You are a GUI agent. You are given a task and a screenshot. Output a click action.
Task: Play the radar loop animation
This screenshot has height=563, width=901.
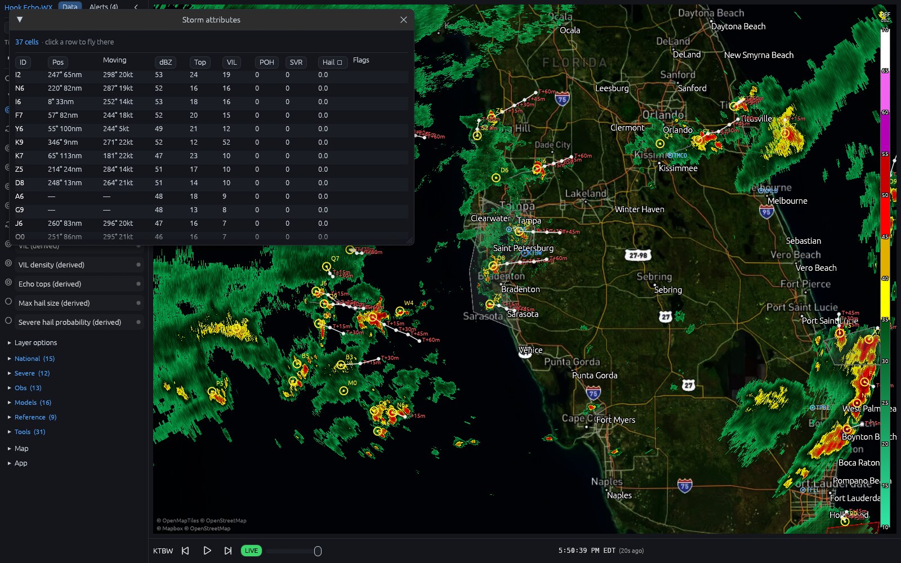pyautogui.click(x=207, y=551)
